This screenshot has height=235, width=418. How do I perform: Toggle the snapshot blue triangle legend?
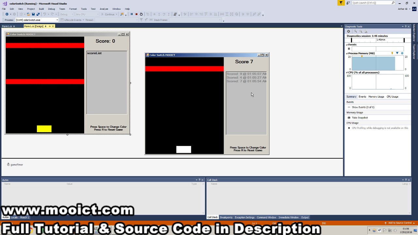[397, 53]
